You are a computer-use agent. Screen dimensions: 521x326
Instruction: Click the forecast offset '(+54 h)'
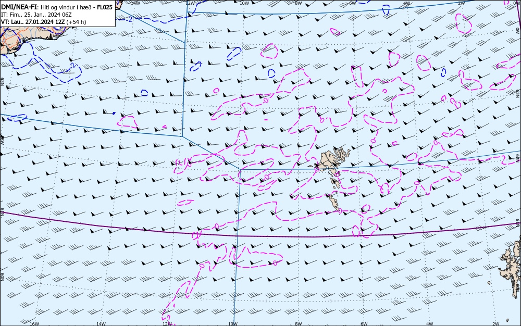76,22
